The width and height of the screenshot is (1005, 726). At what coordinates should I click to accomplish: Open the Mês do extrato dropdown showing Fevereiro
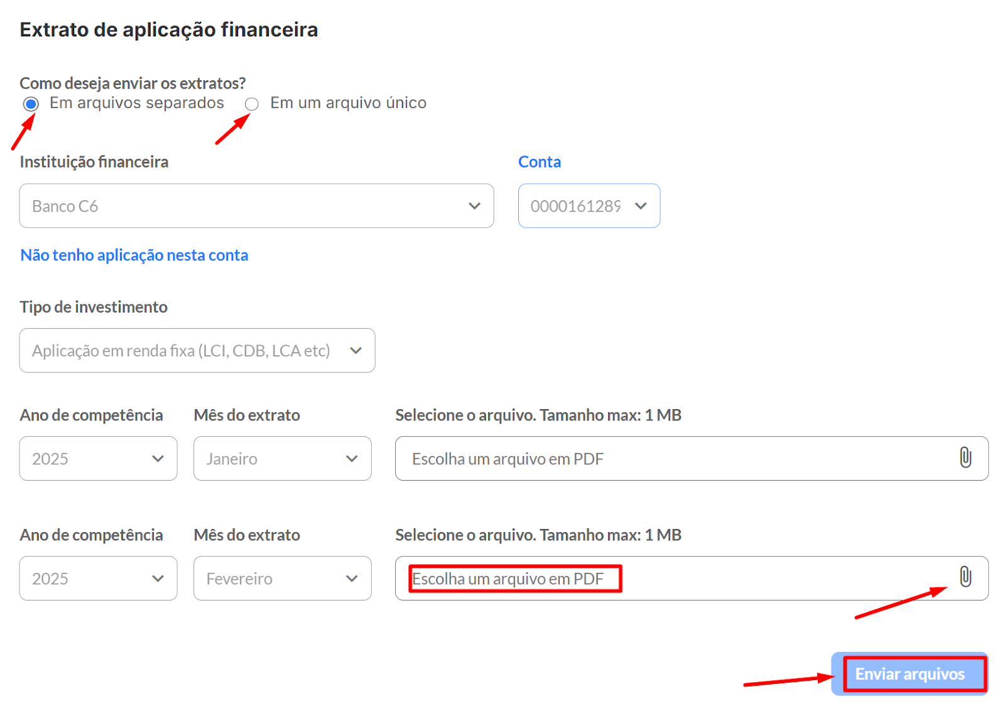pyautogui.click(x=276, y=579)
